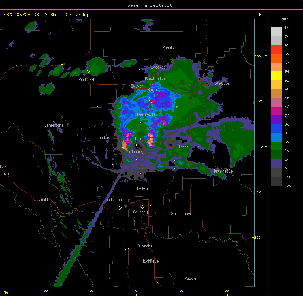This screenshot has height=296, width=303.
Task: Click the Stettler label
Action: click(x=223, y=83)
